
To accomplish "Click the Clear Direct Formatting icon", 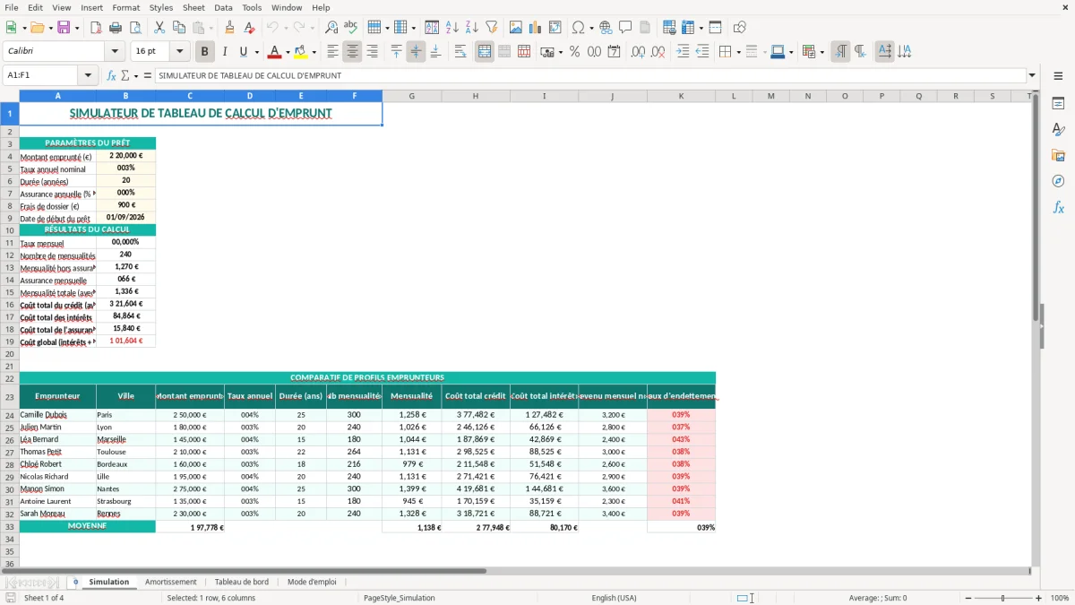I will 249,28.
